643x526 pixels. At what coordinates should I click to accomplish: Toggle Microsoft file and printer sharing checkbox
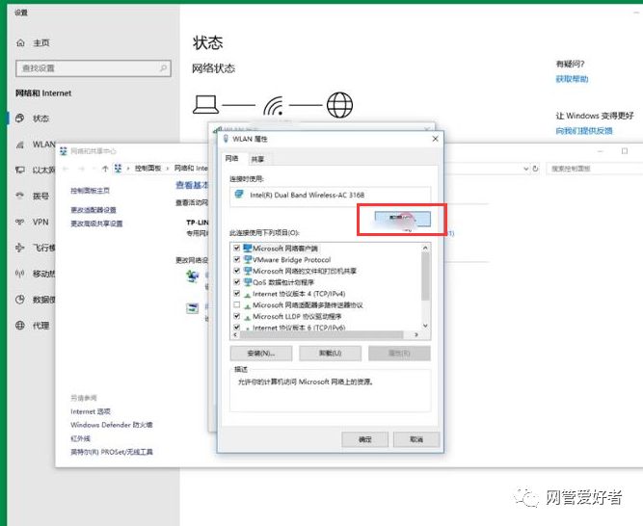(x=236, y=271)
